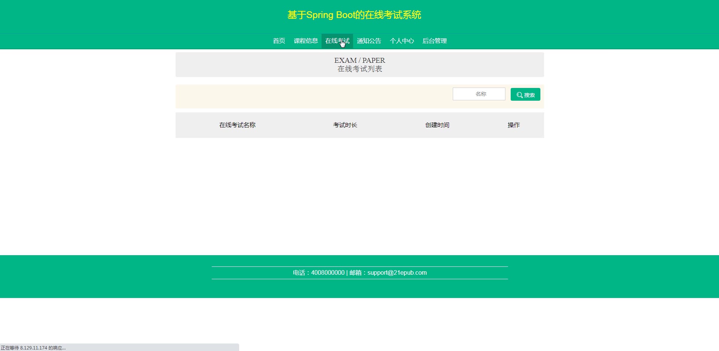
Task: Open 后台管理 from the navigation bar
Action: 434,41
